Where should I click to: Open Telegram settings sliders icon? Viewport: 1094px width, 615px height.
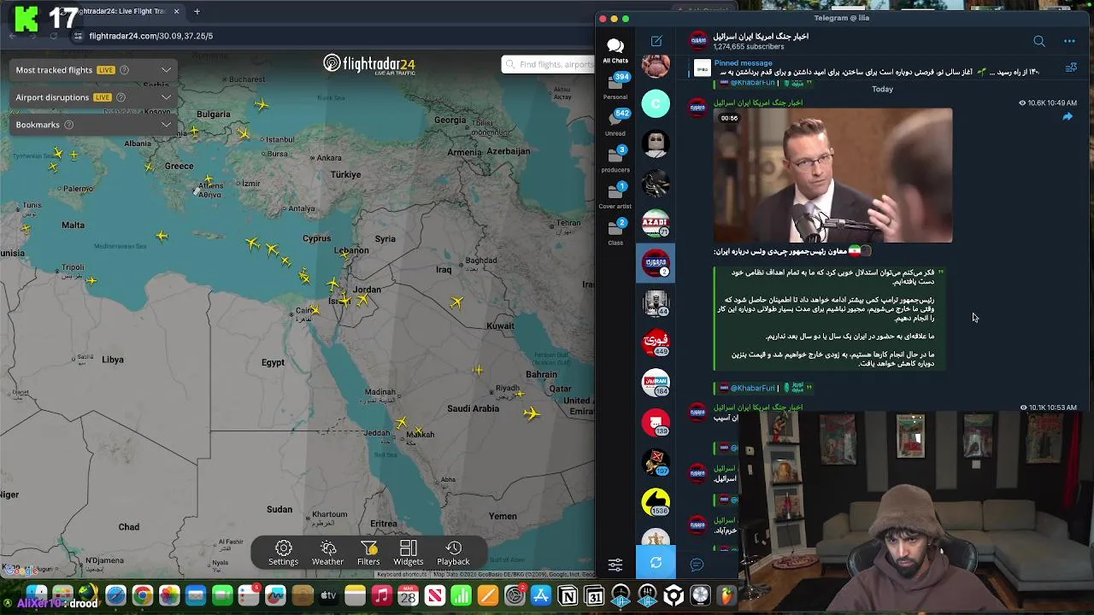click(x=615, y=565)
